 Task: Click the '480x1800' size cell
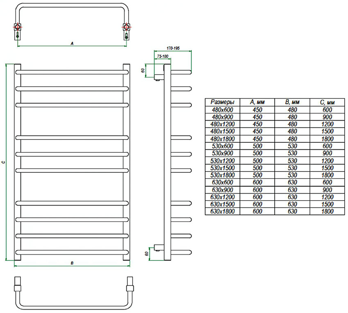click(222, 139)
